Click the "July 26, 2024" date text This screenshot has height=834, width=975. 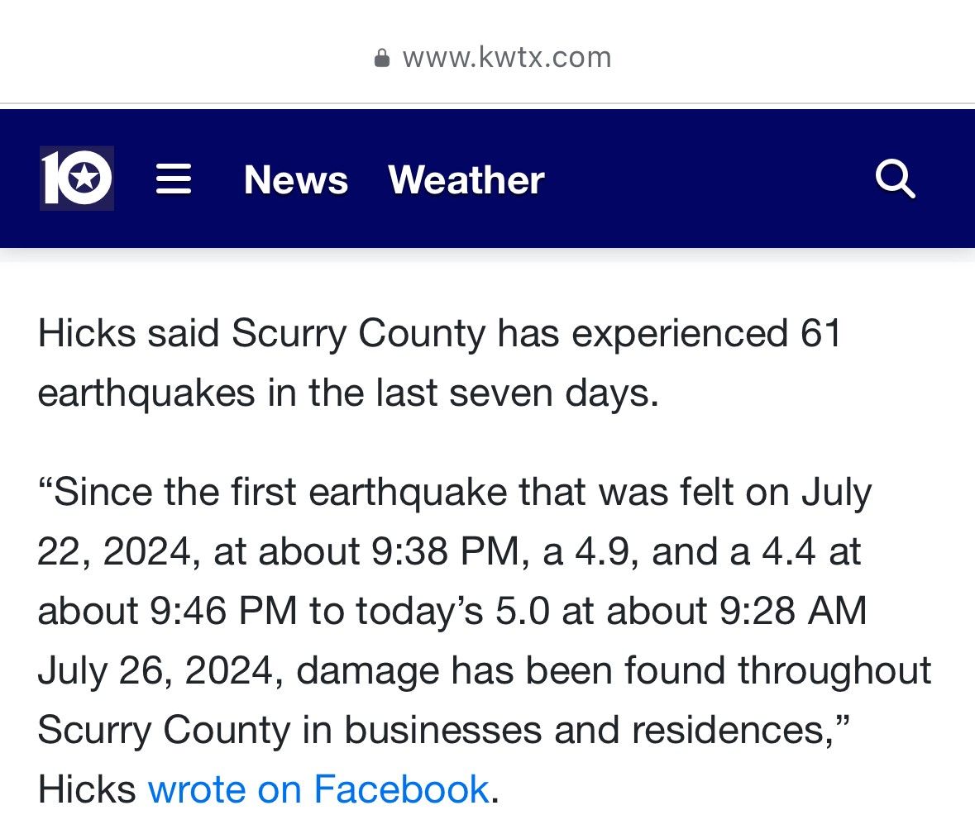[156, 671]
